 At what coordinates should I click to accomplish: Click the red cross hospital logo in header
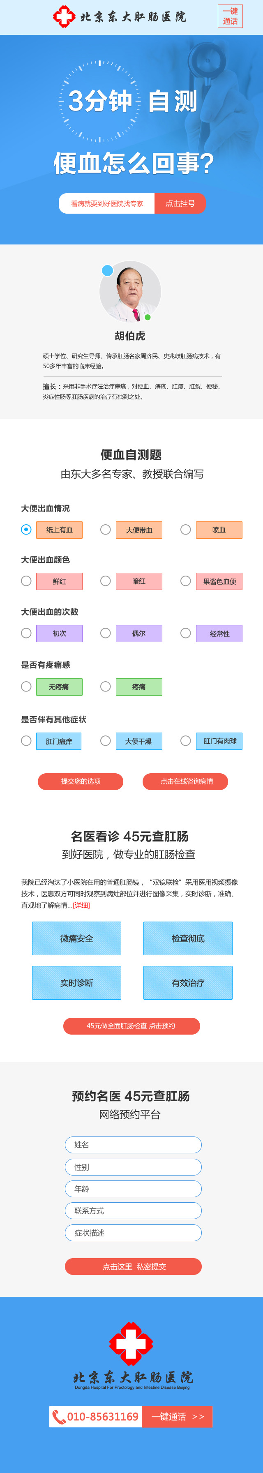[x=63, y=16]
